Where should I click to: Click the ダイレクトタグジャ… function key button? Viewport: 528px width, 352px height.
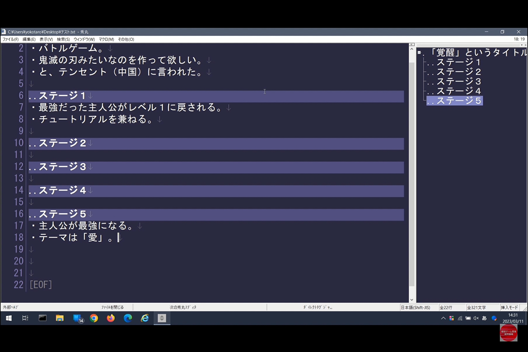pos(318,307)
